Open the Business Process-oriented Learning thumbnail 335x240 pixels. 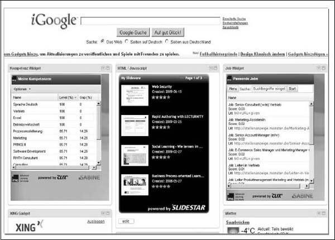[x=135, y=185]
